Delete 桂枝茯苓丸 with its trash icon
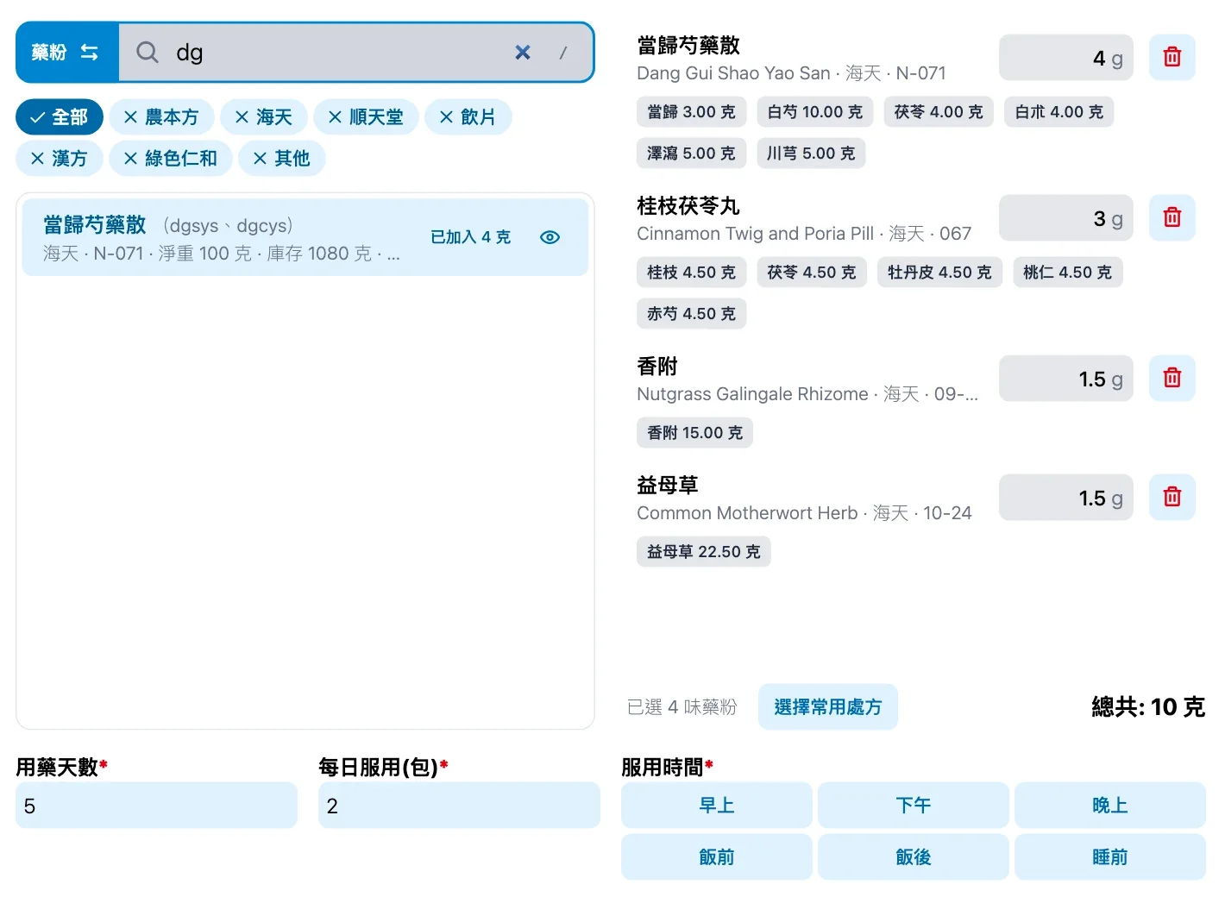The image size is (1225, 897). pyautogui.click(x=1172, y=217)
